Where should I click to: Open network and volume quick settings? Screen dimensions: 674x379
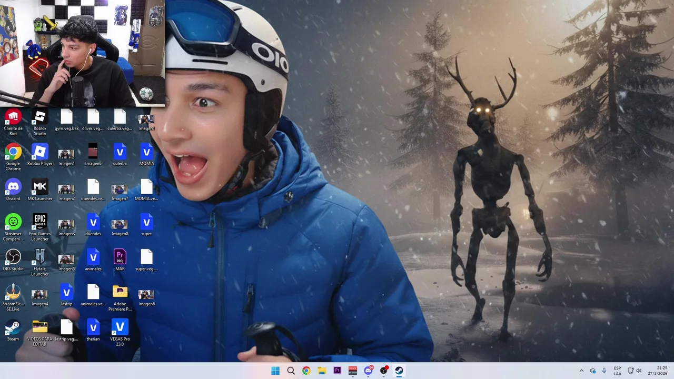pyautogui.click(x=635, y=371)
